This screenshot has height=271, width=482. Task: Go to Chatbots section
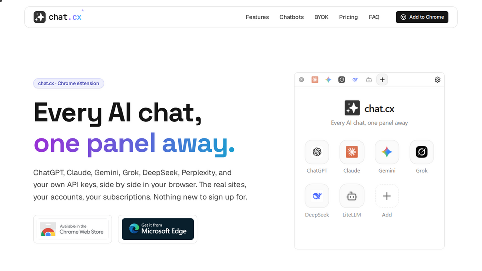tap(291, 17)
